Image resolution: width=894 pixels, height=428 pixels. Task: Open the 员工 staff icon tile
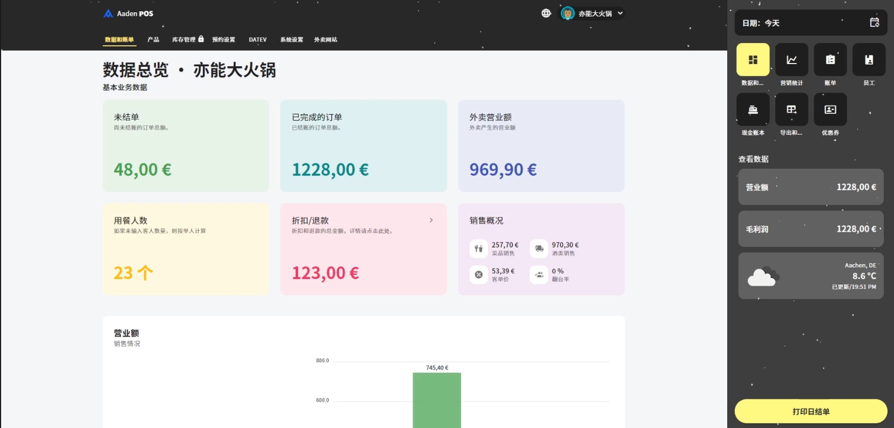click(x=869, y=60)
